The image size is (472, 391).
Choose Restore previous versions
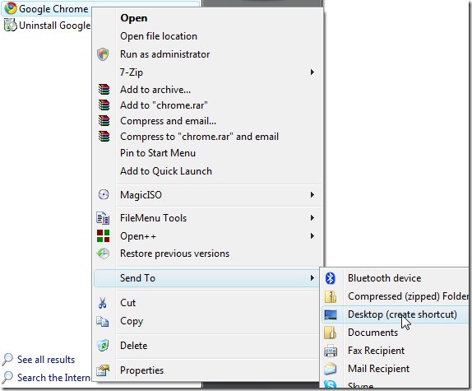[x=208, y=254]
